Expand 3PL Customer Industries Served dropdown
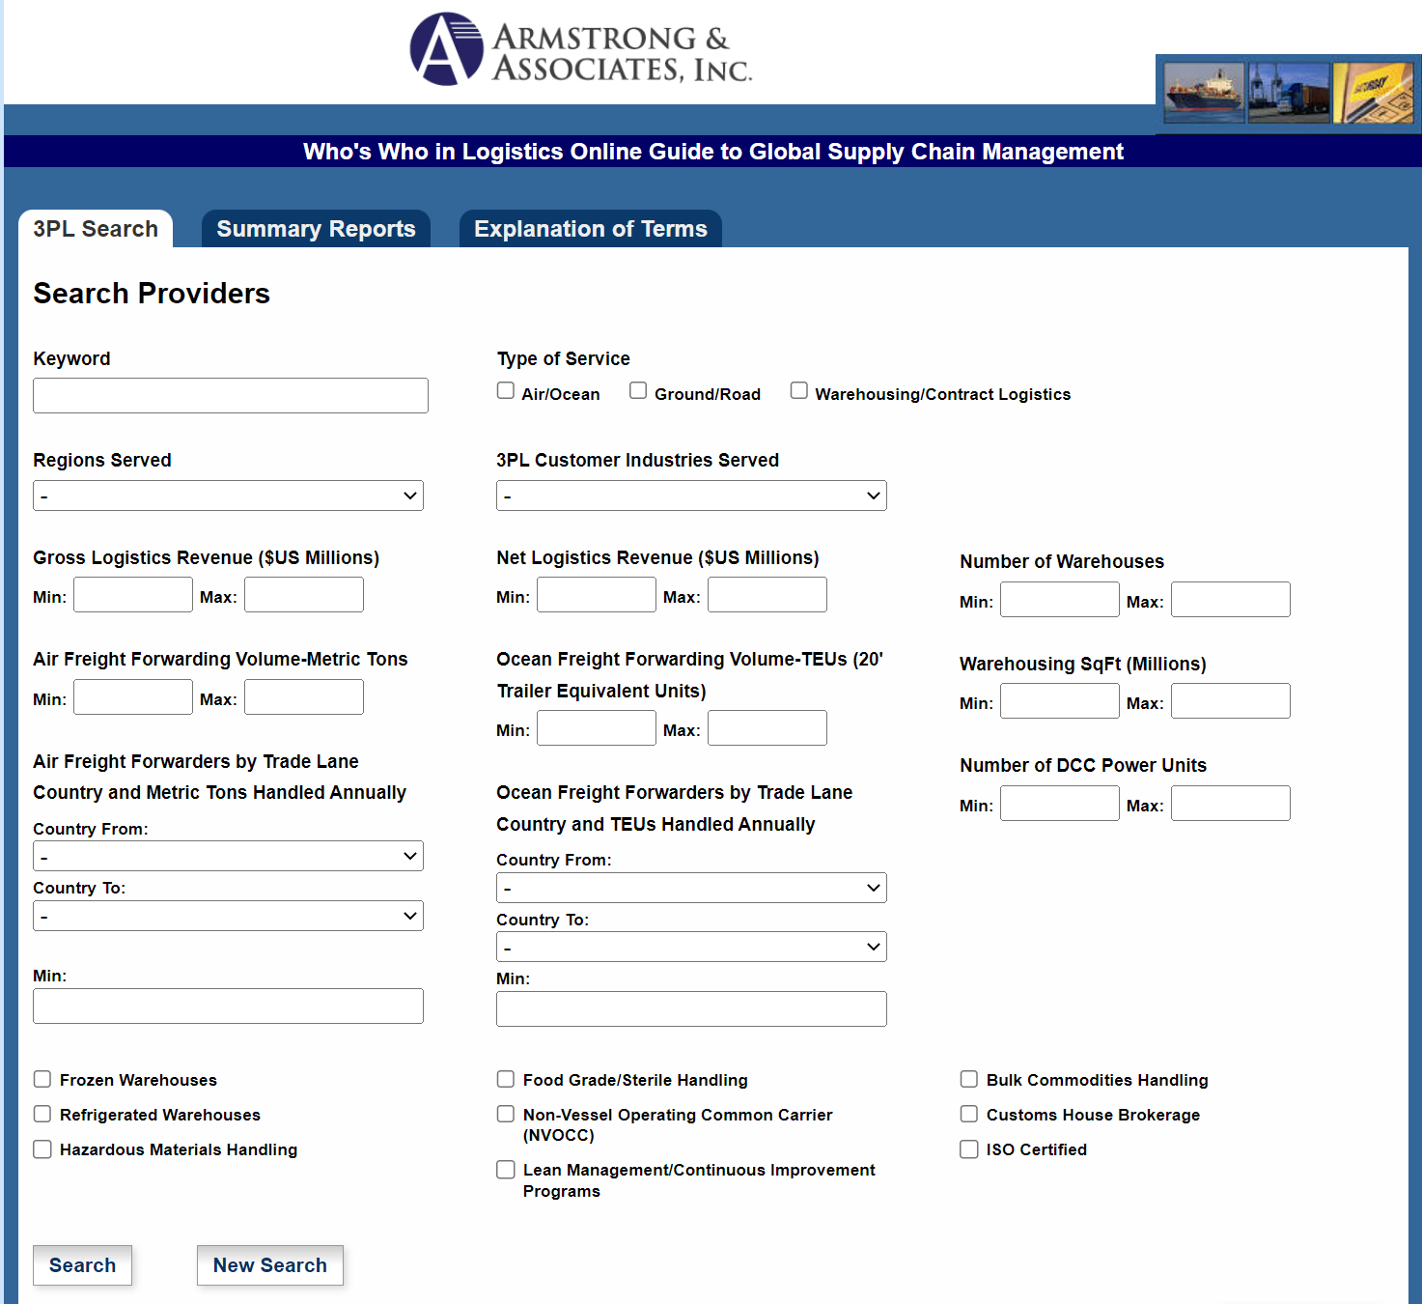 (691, 496)
